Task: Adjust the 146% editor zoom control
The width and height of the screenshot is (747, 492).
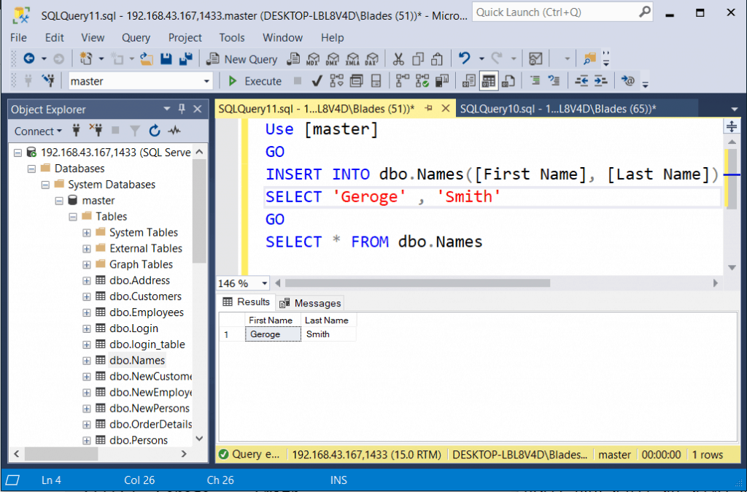Action: click(x=242, y=282)
